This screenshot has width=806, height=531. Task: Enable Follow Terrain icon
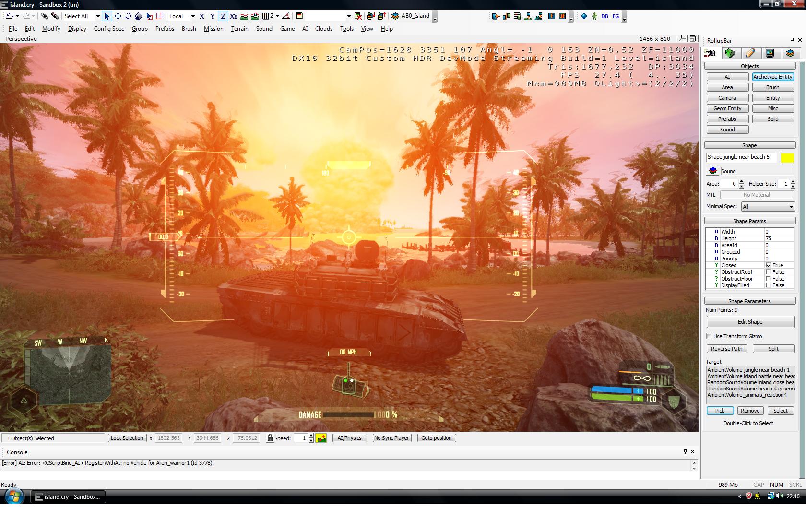click(x=244, y=16)
